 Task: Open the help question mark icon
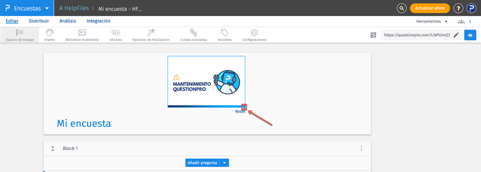tap(458, 8)
